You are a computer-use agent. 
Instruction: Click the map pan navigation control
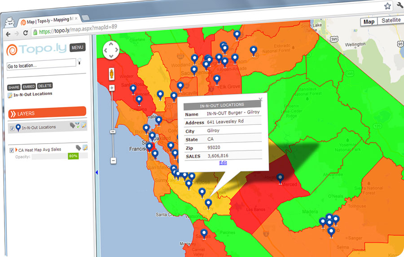pyautogui.click(x=111, y=50)
